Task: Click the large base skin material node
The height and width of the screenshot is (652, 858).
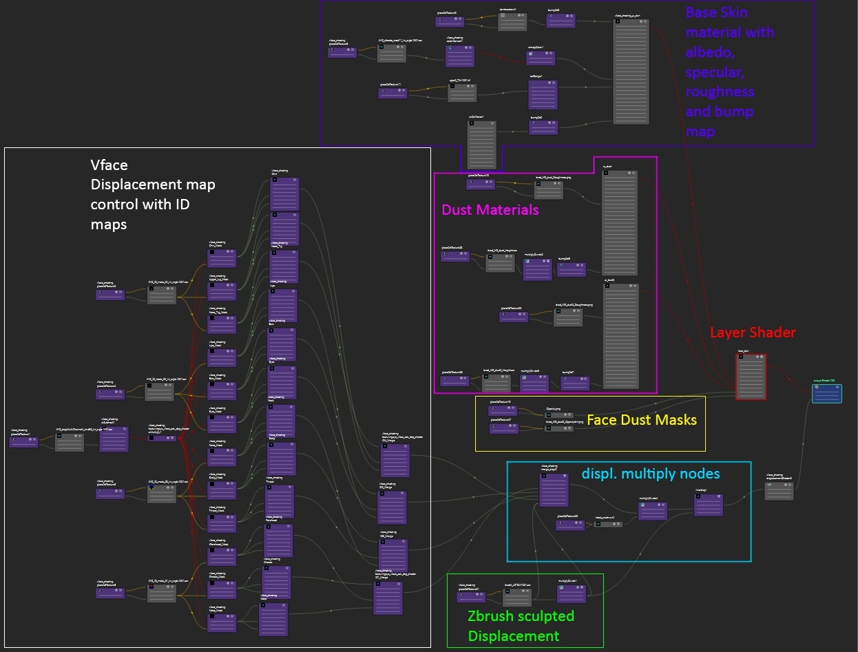Action: (630, 72)
